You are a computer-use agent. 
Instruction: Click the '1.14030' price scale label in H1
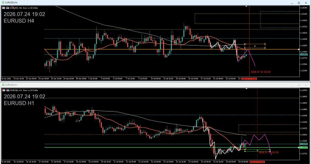tap(304, 135)
